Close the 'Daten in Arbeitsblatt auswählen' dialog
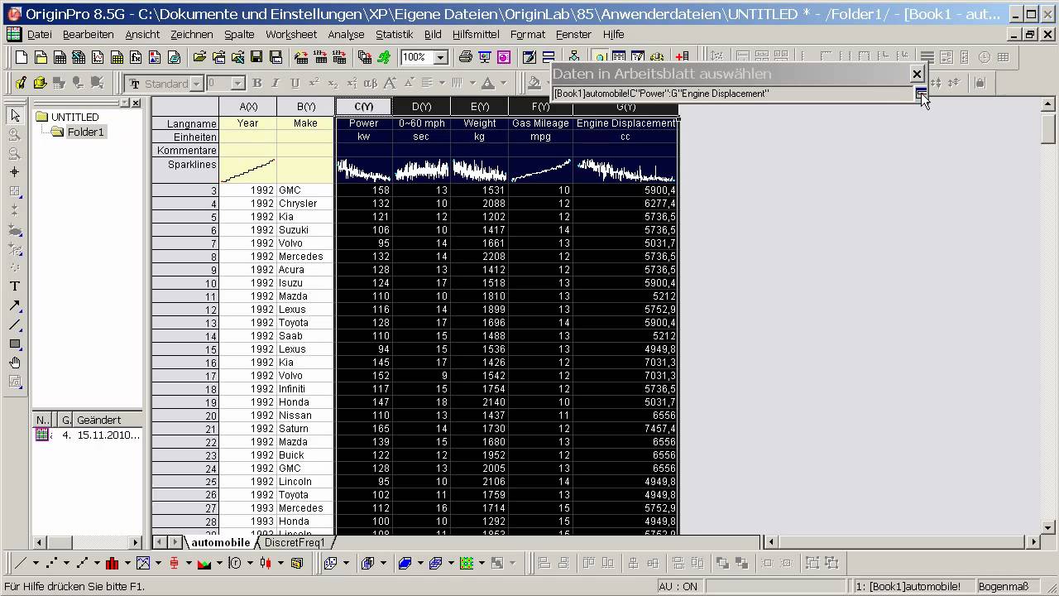Viewport: 1059px width, 596px height. click(917, 74)
